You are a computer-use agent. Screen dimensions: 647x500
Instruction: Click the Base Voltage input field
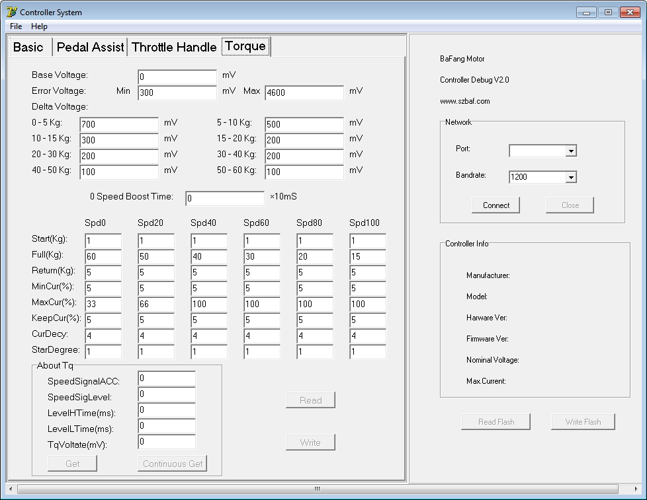point(177,77)
